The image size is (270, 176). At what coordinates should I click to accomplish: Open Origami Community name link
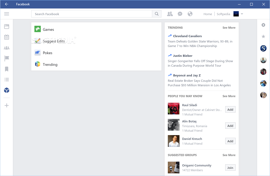pyautogui.click(x=197, y=165)
